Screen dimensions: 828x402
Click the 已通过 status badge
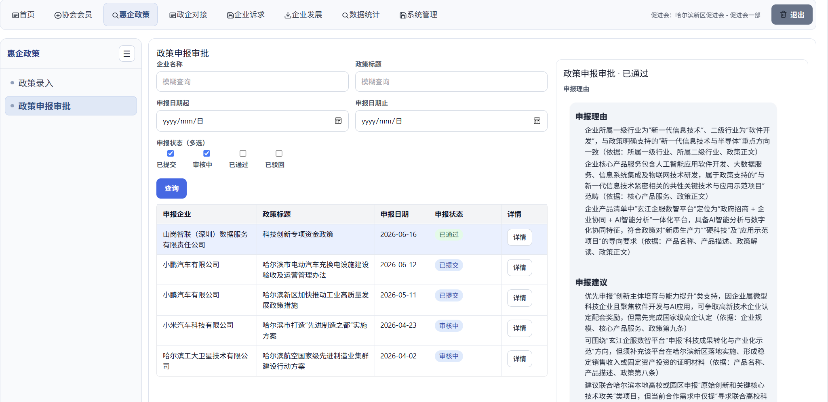coord(449,234)
